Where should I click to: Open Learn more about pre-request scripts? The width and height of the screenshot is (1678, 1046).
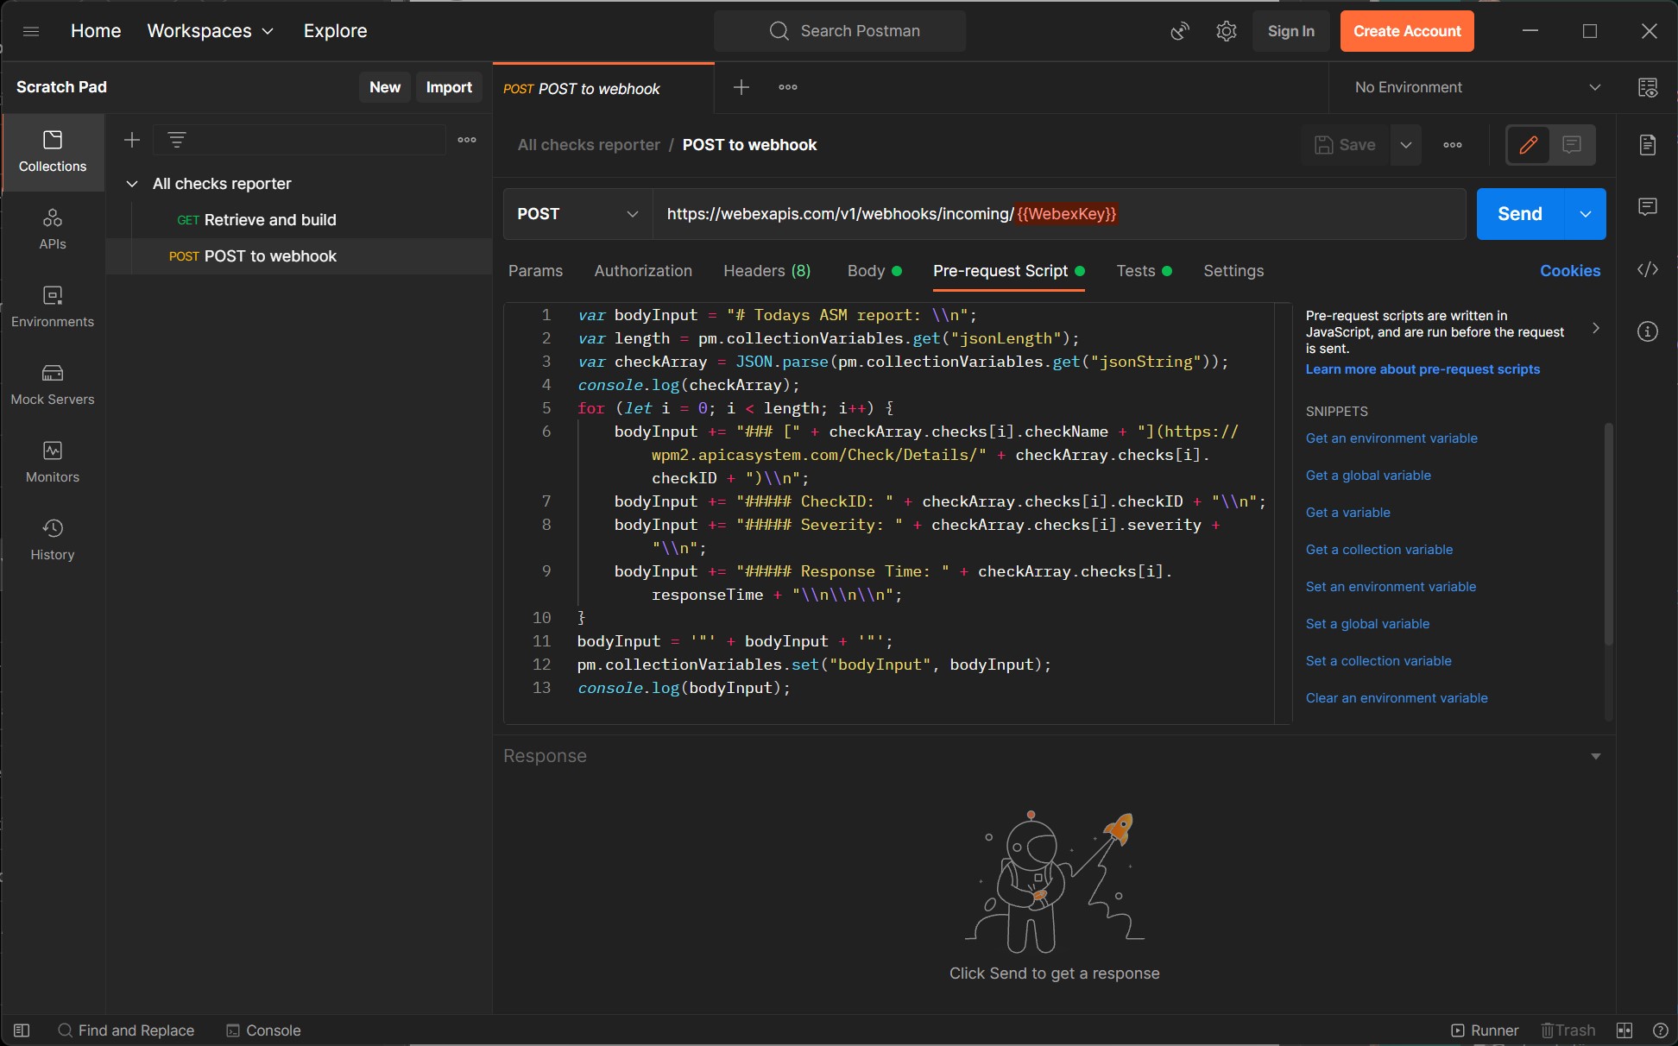pyautogui.click(x=1423, y=369)
